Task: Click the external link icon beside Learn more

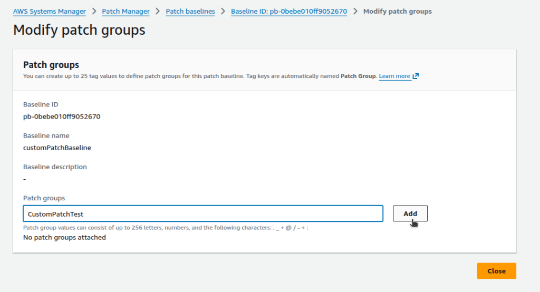Action: (x=416, y=76)
